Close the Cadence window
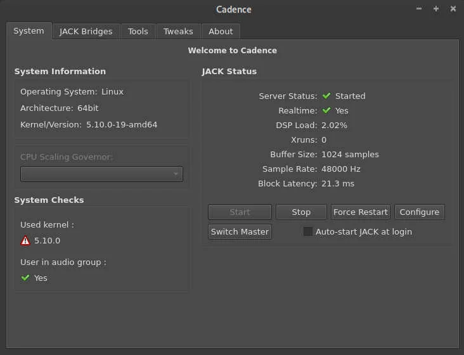Screen dimensions: 464x355 pos(453,9)
